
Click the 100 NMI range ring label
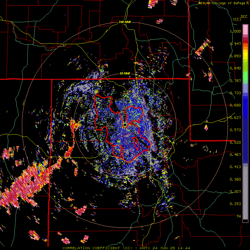point(125,22)
